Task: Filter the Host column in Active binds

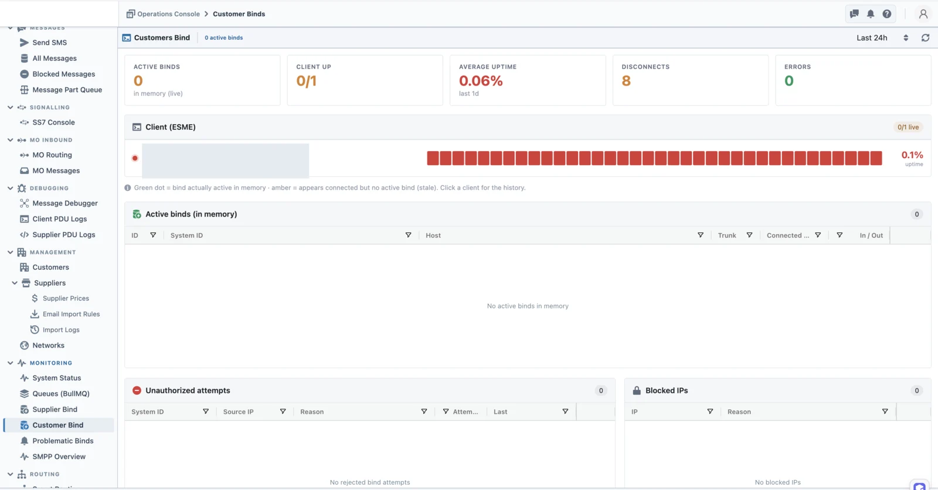Action: click(x=701, y=235)
